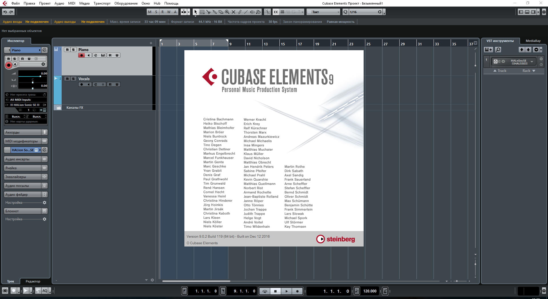Switch to the MediaBay tab
548x299 pixels.
tap(533, 41)
